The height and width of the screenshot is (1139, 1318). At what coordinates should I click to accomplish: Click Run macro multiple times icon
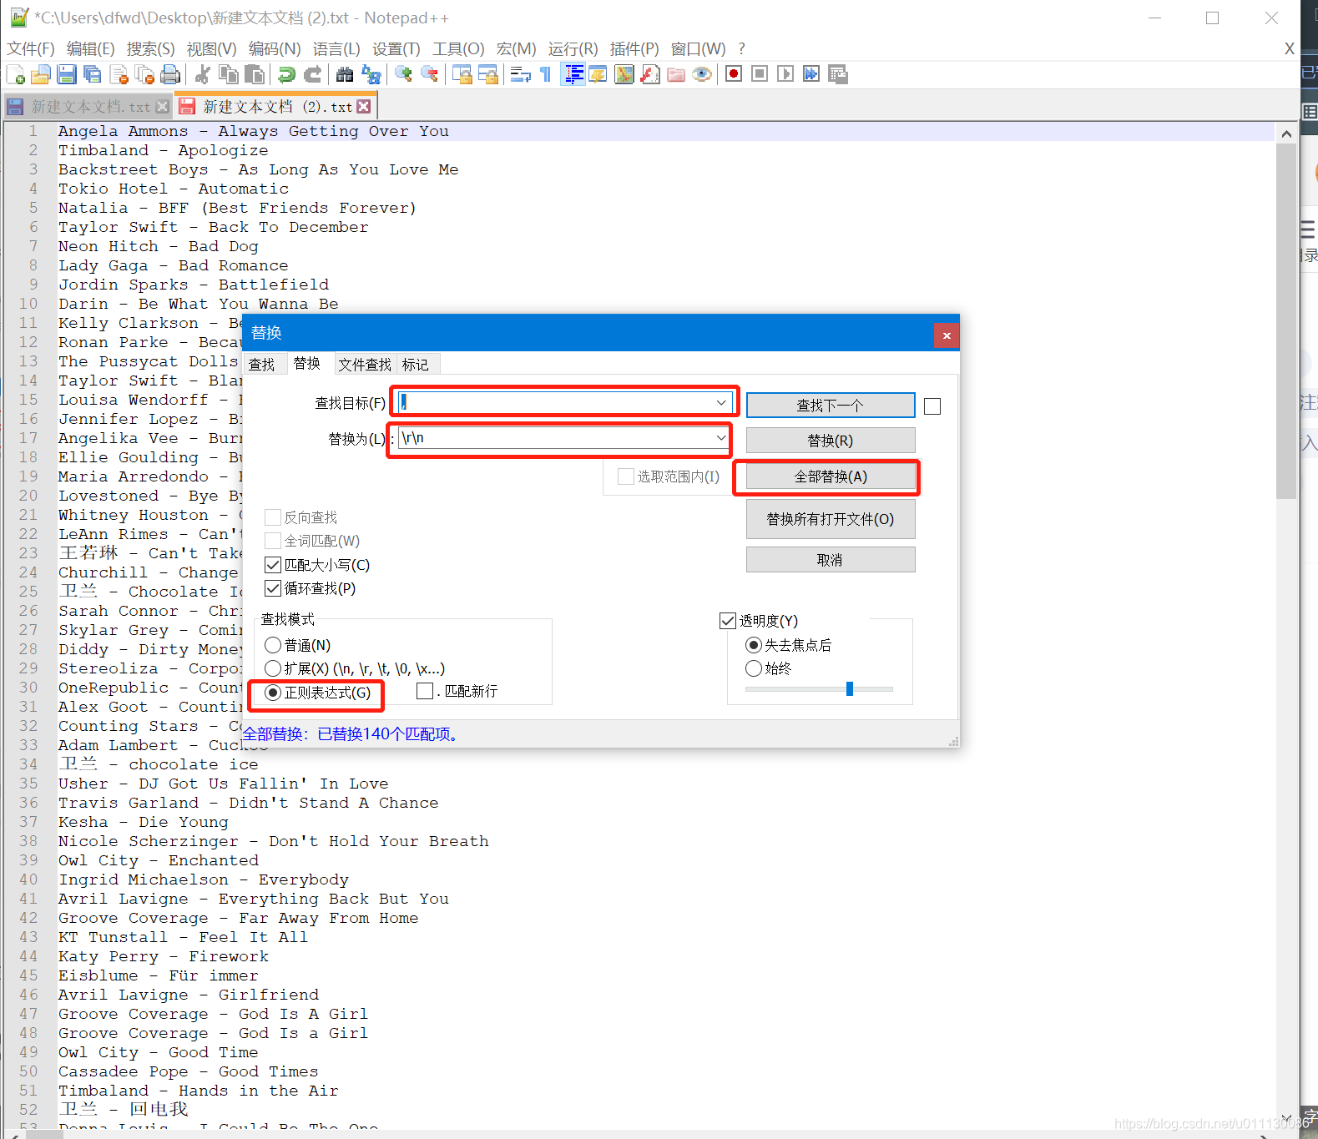811,74
